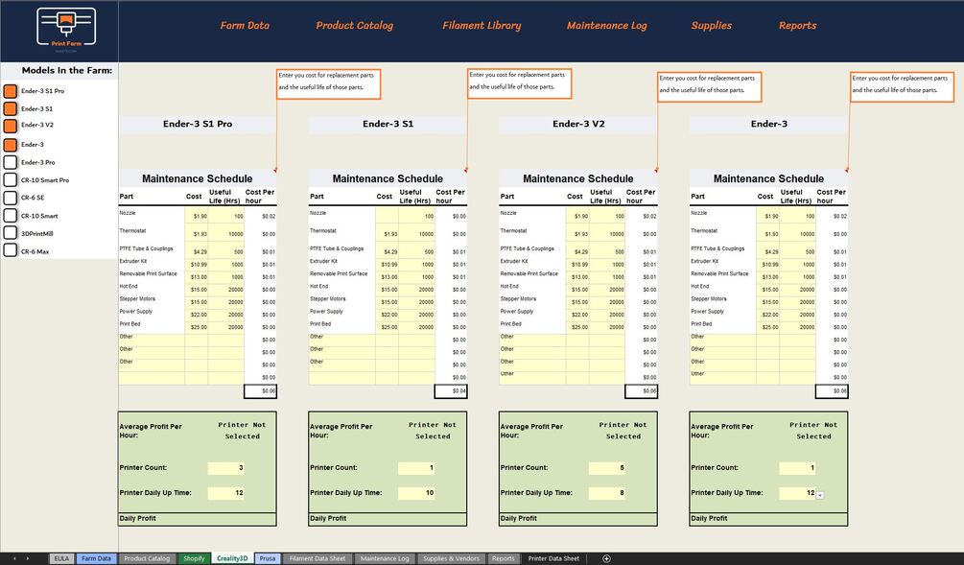Screen dimensions: 964x565
Task: Toggle the Ender-3 V2 model checkbox
Action: (11, 126)
